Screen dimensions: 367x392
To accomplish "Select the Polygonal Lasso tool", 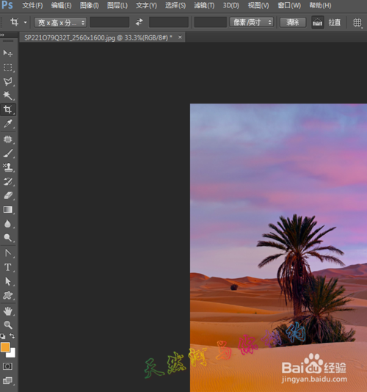I will click(8, 81).
